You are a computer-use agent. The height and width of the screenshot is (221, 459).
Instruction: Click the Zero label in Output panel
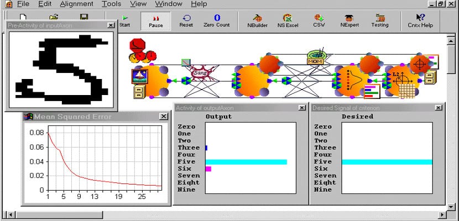click(186, 127)
